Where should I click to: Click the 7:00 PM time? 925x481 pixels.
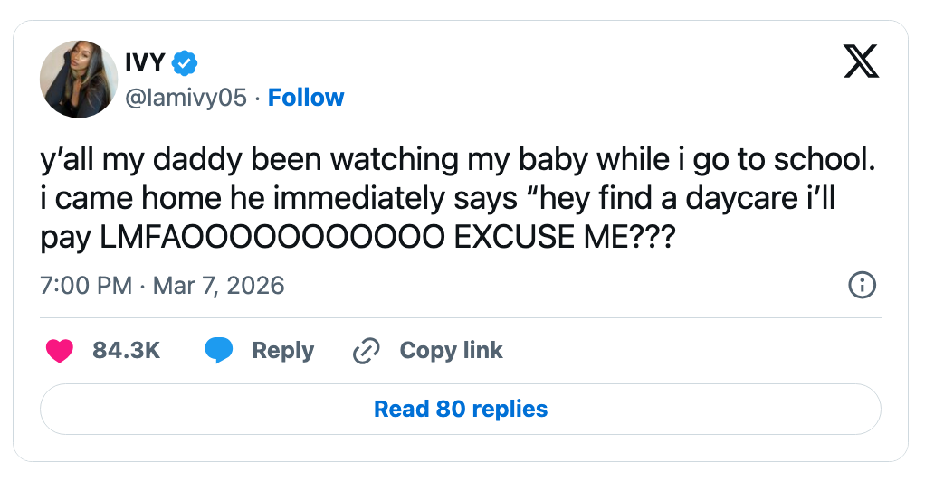(x=86, y=286)
